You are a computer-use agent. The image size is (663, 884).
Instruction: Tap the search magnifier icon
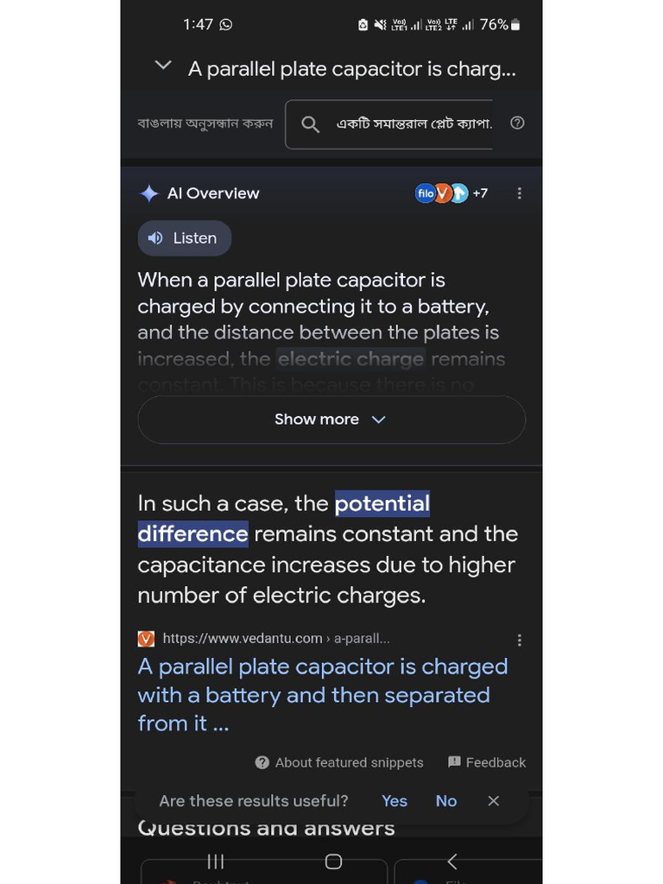pyautogui.click(x=310, y=124)
